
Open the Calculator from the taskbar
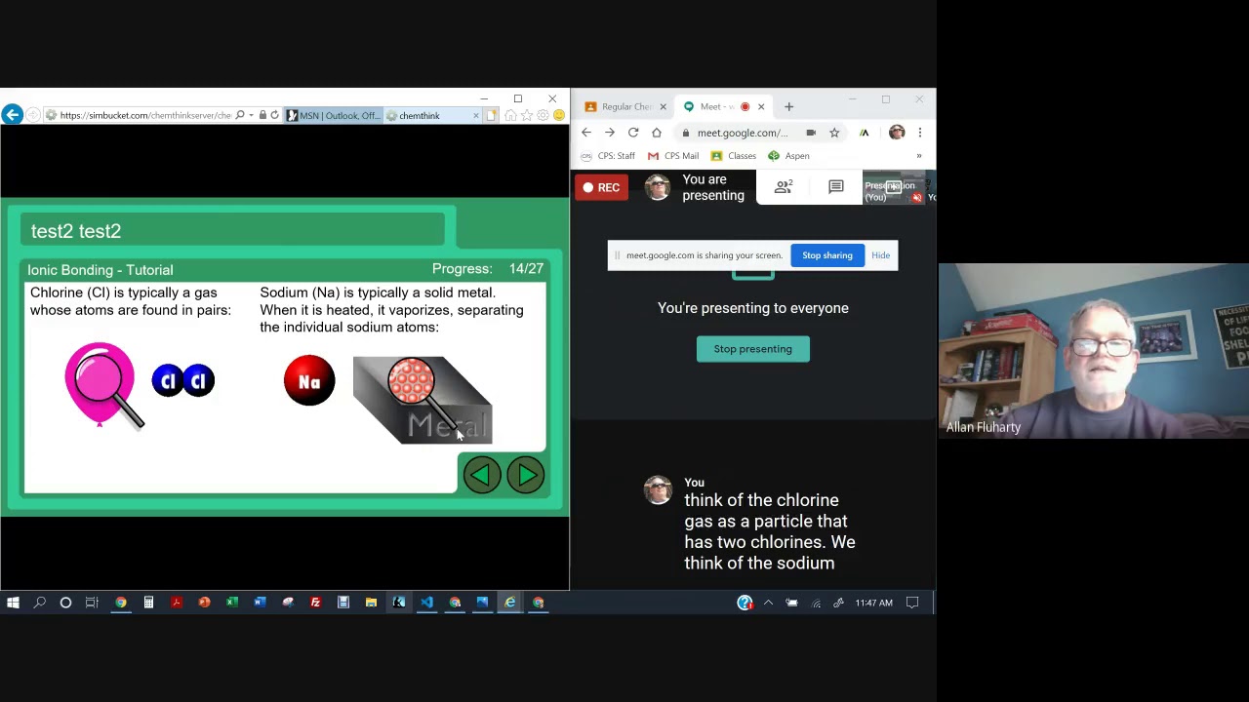(148, 603)
